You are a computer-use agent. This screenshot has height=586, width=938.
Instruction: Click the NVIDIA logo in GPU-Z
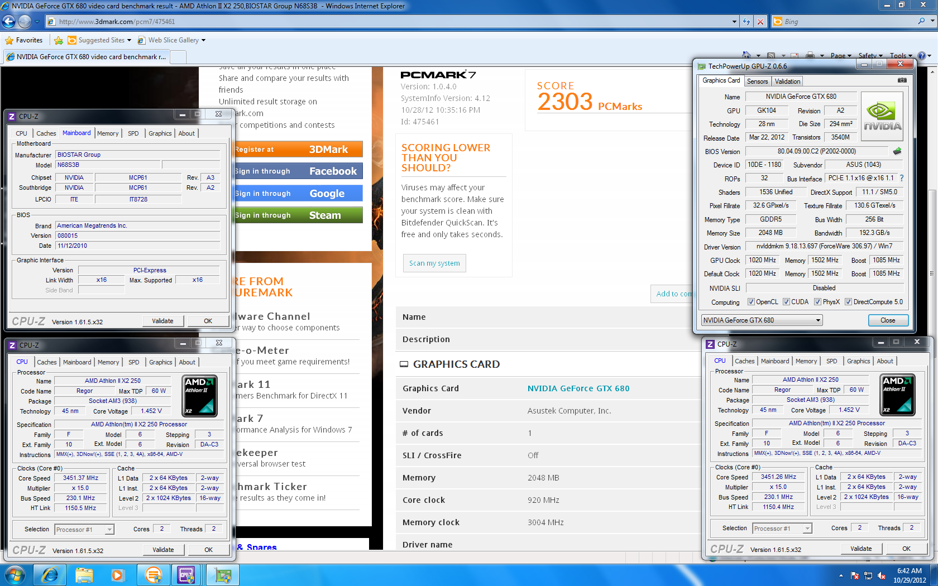[882, 117]
